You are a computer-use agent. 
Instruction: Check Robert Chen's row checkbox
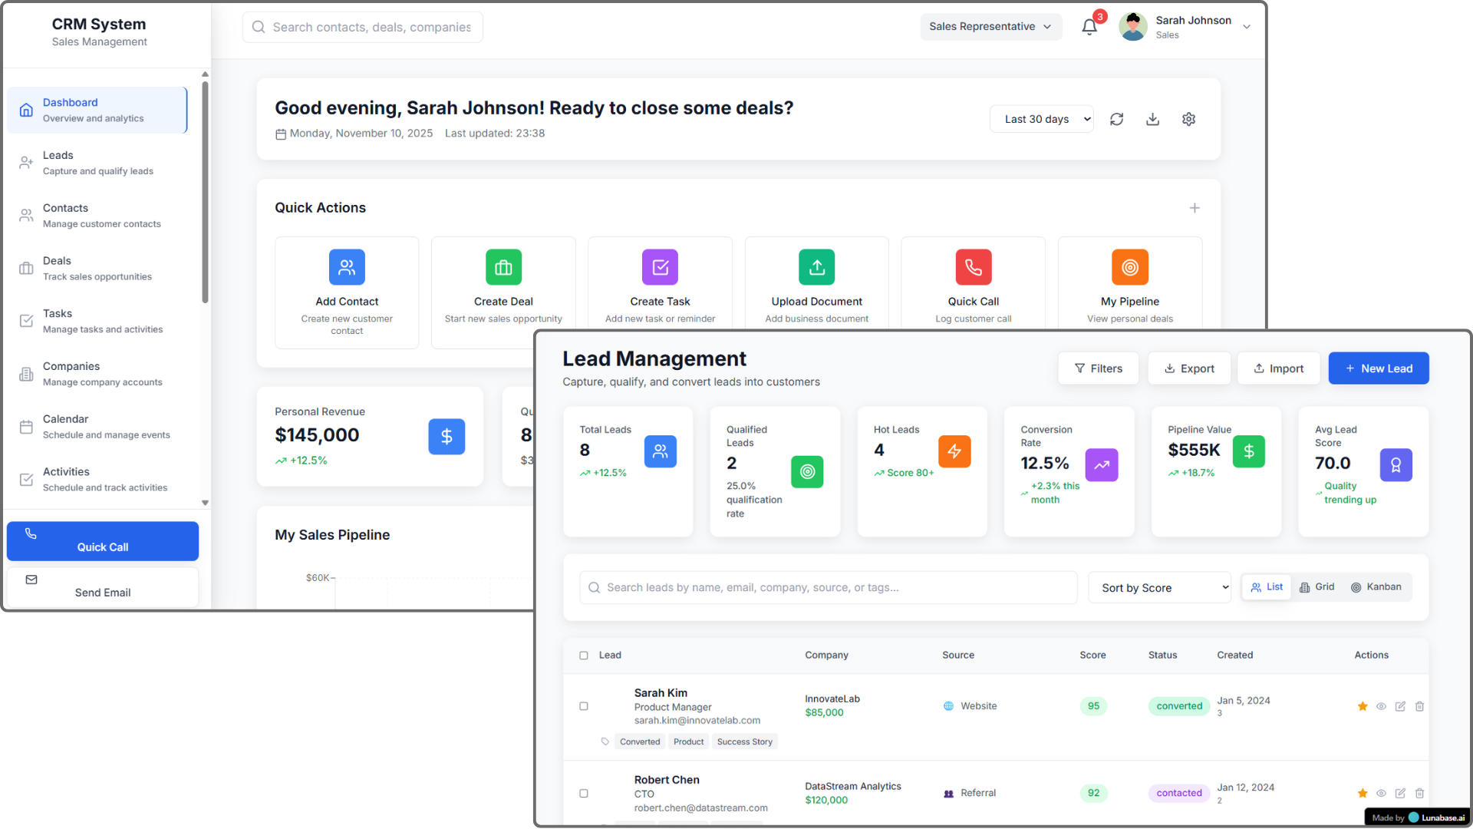coord(584,793)
